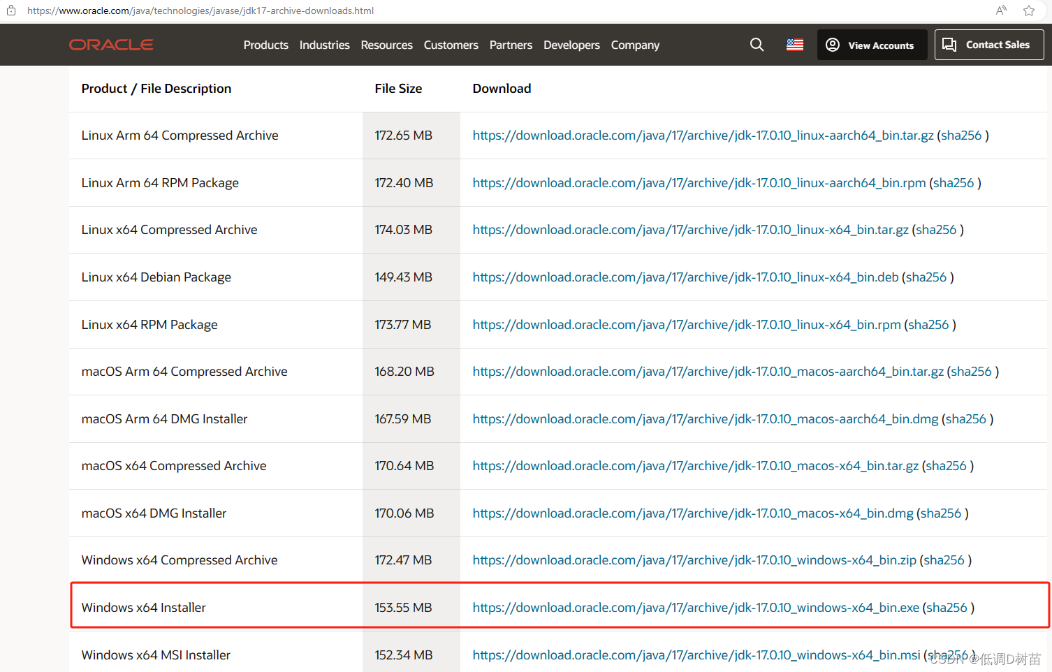
Task: Open the Customers menu
Action: 451,45
